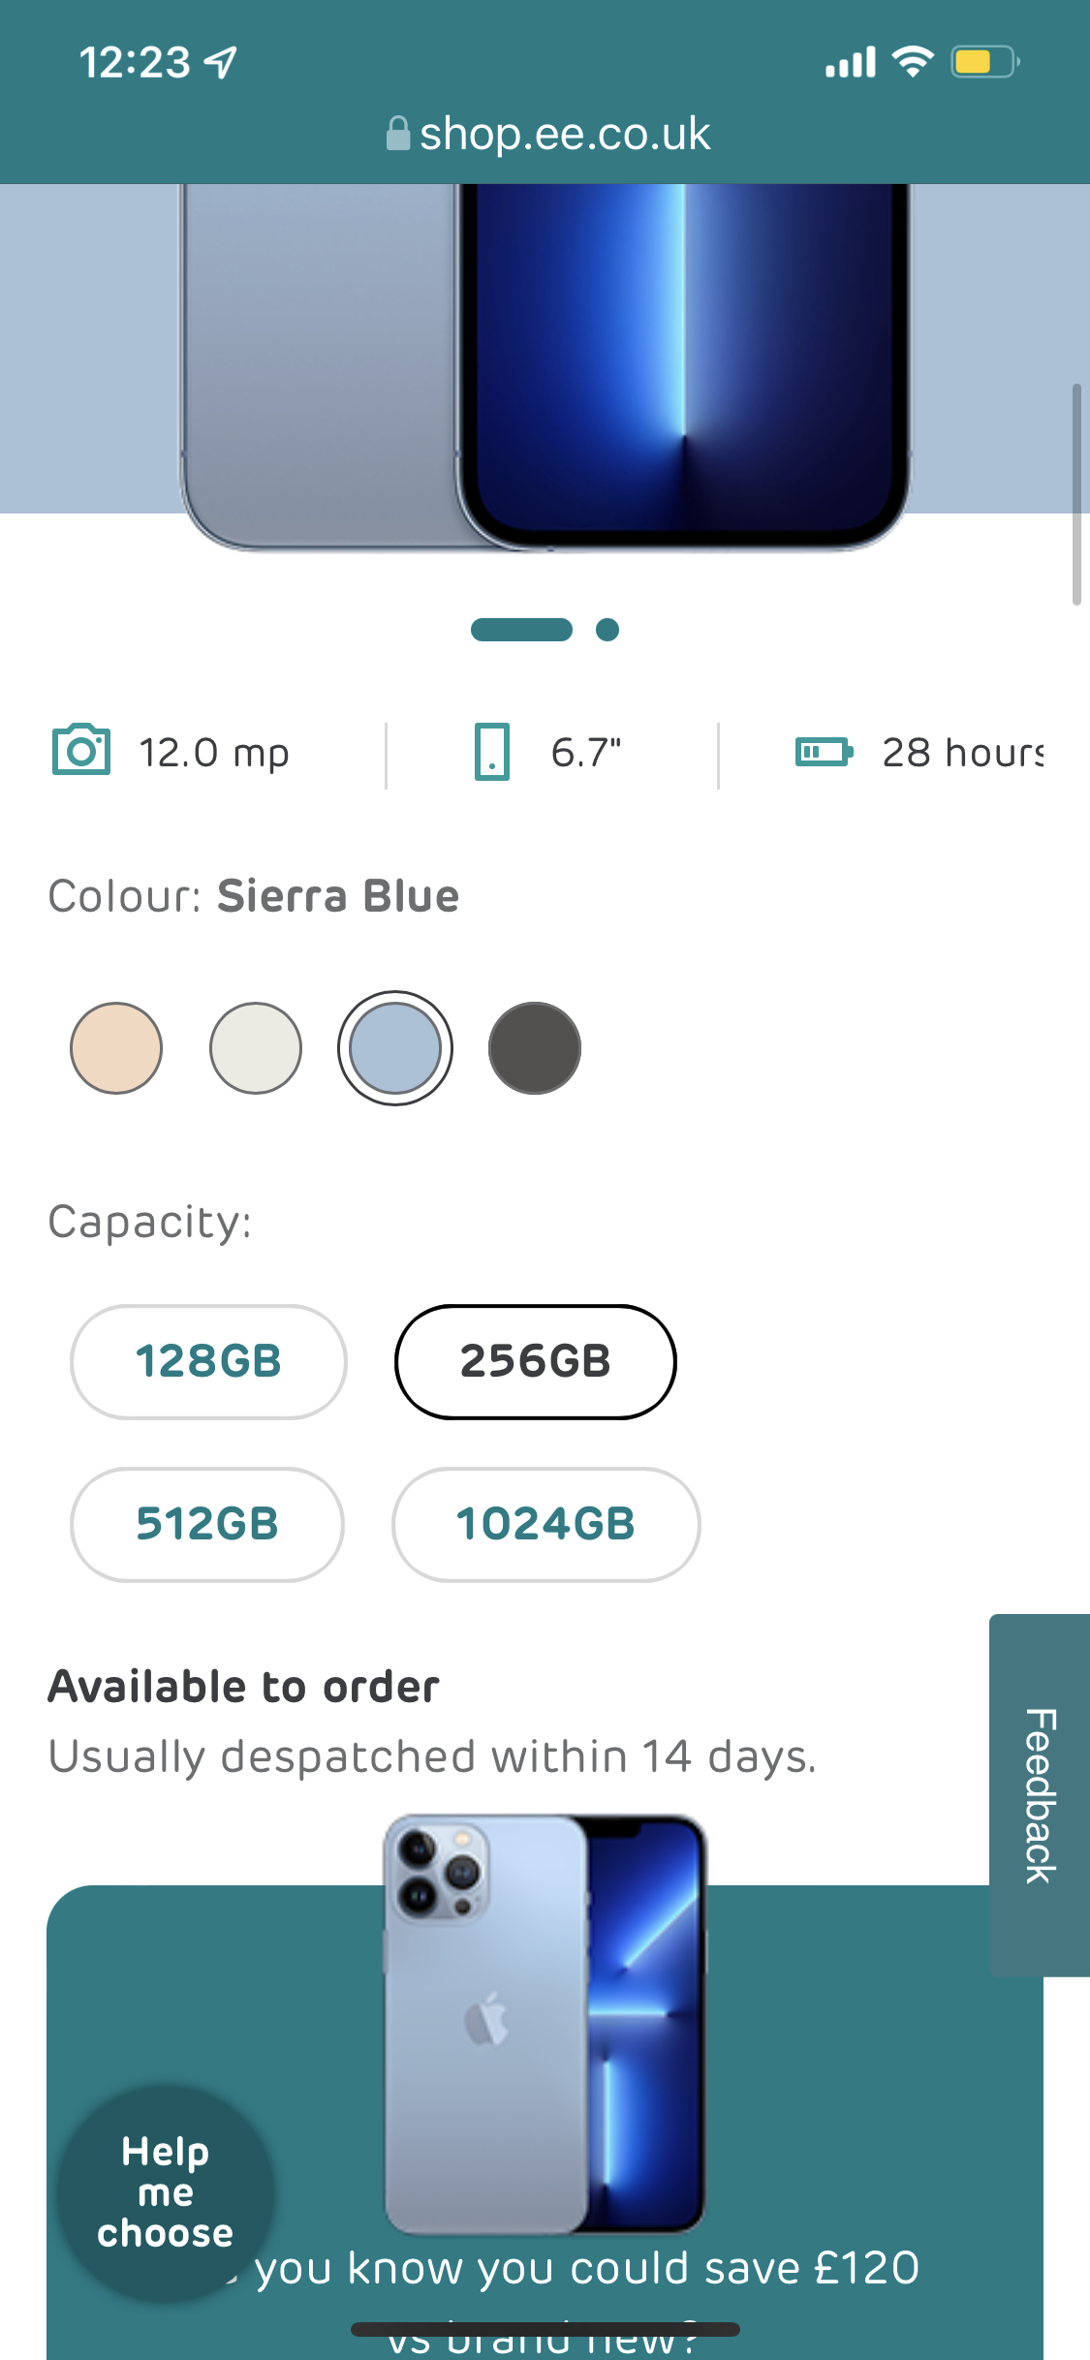
Task: Select the Graphite colour swatch
Action: point(534,1047)
